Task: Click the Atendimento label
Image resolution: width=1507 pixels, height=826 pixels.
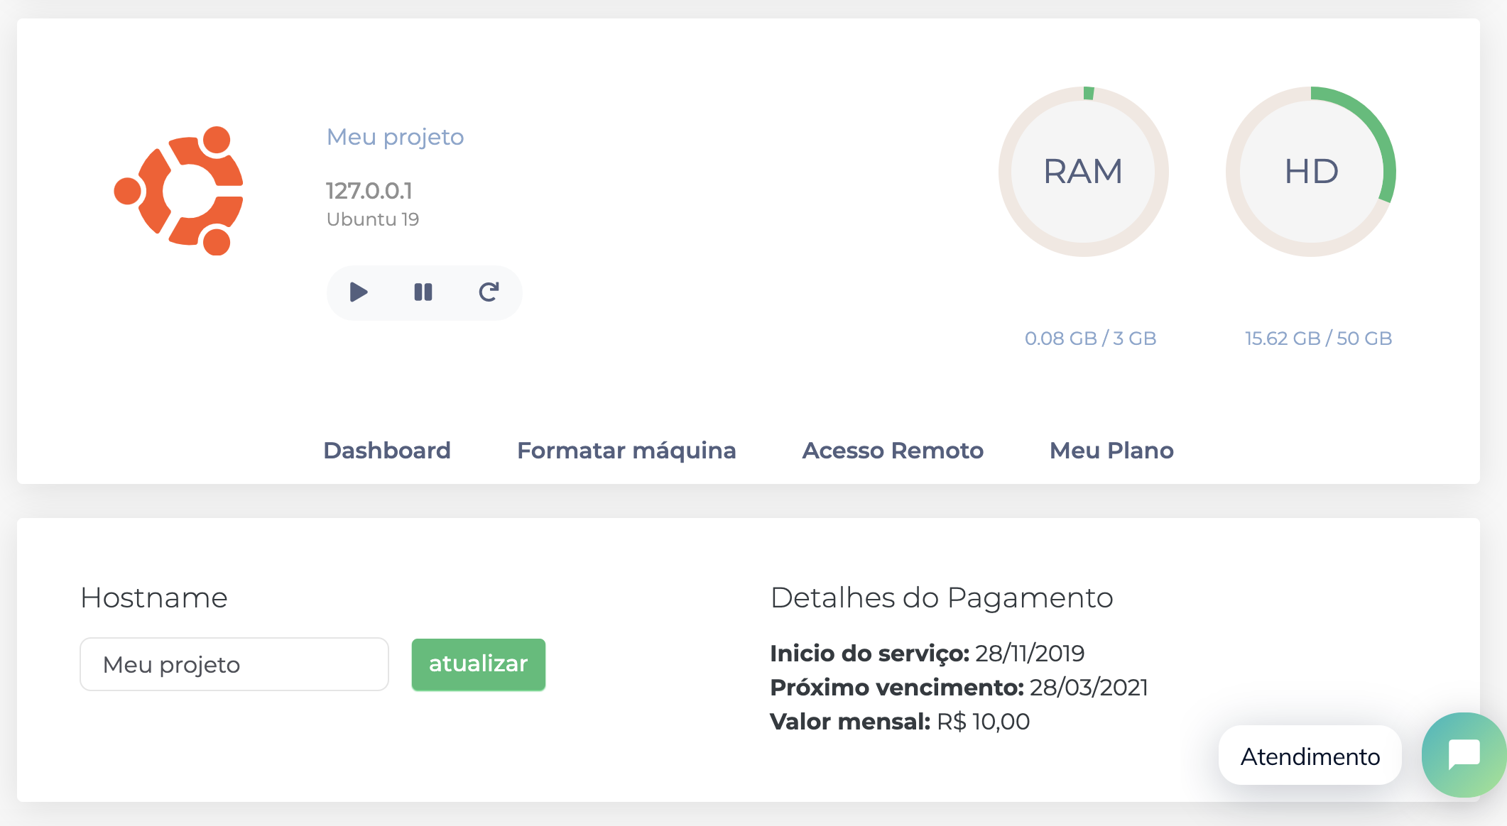Action: [x=1310, y=756]
